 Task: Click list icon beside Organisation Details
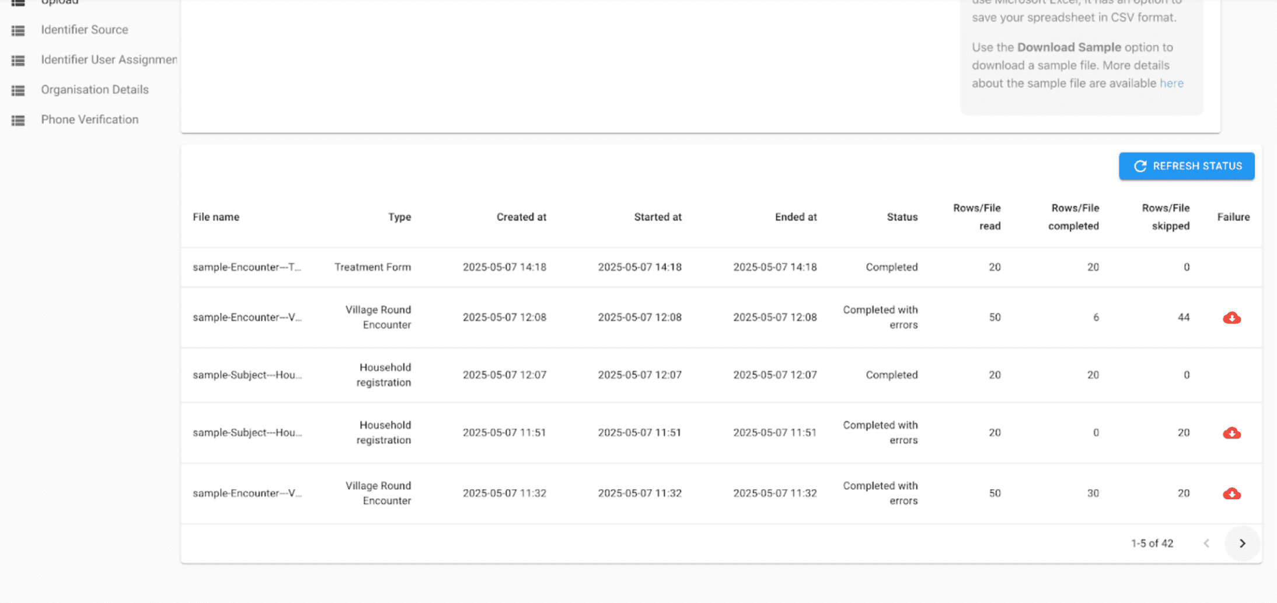pos(18,90)
